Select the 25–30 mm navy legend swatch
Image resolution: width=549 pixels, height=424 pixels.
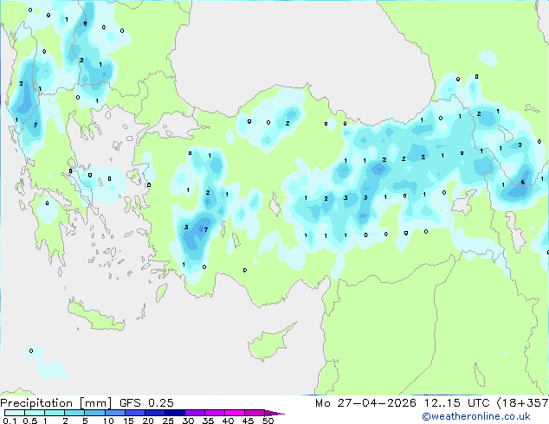tap(175, 413)
